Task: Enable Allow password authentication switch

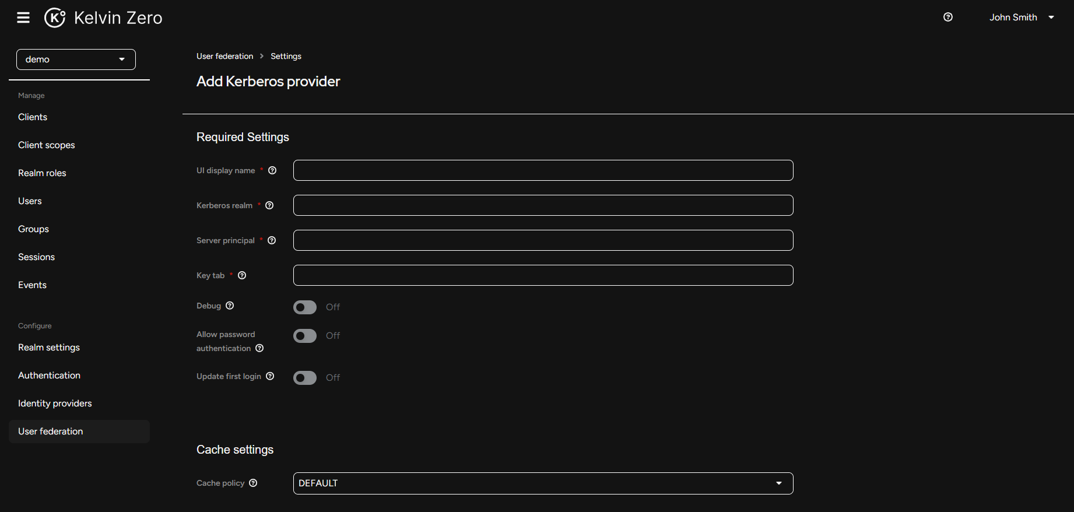Action: pyautogui.click(x=305, y=336)
